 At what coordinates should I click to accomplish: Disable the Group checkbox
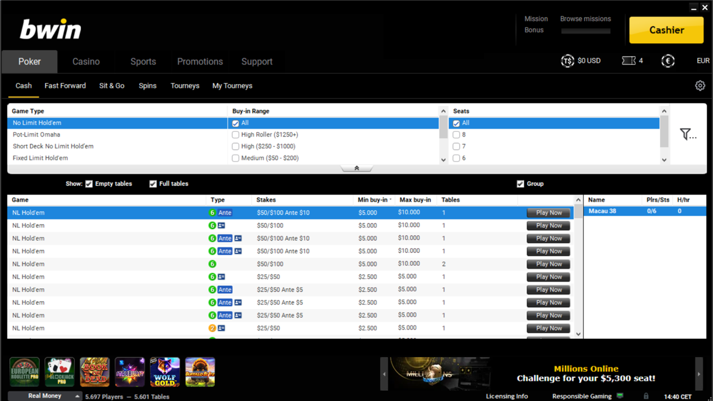click(520, 184)
